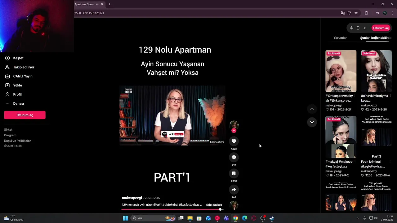The height and width of the screenshot is (223, 397).
Task: Open the Program footer link
Action: (10, 135)
